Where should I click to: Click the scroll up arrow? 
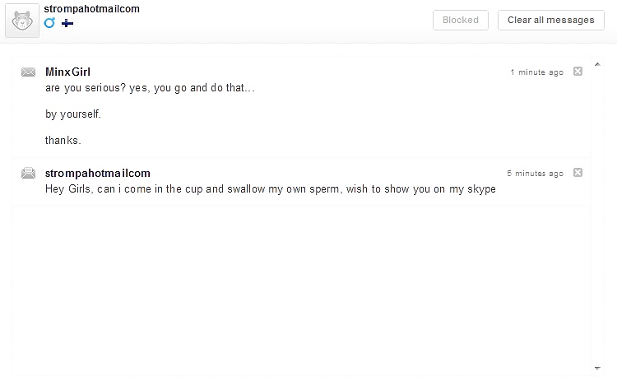597,64
